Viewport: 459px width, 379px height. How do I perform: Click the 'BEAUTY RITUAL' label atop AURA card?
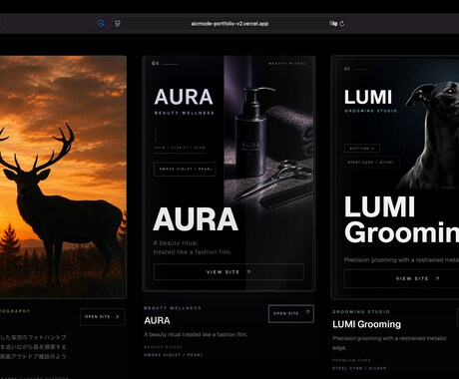287,63
